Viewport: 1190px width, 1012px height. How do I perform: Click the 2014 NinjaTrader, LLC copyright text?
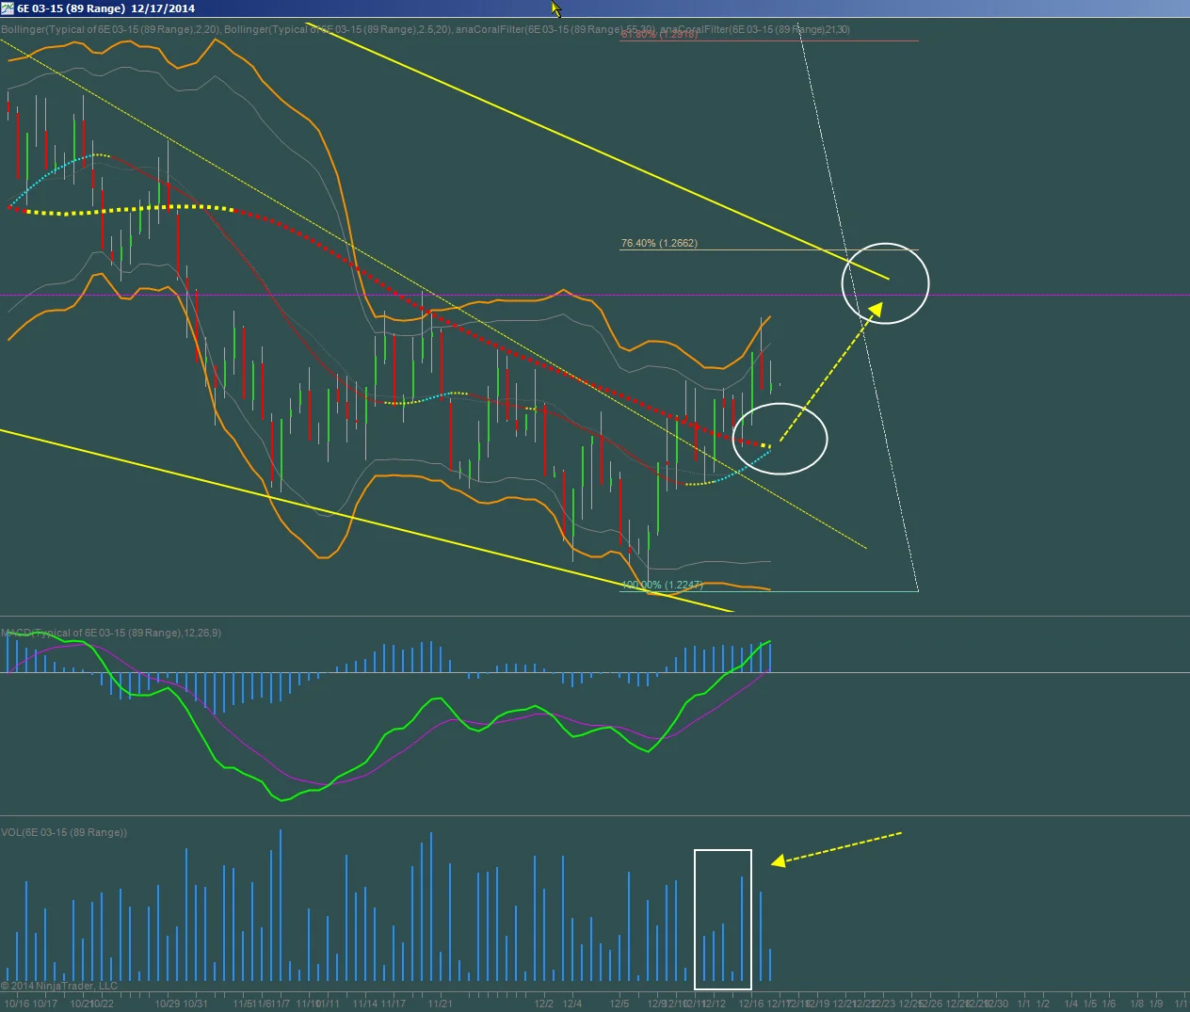tap(59, 986)
